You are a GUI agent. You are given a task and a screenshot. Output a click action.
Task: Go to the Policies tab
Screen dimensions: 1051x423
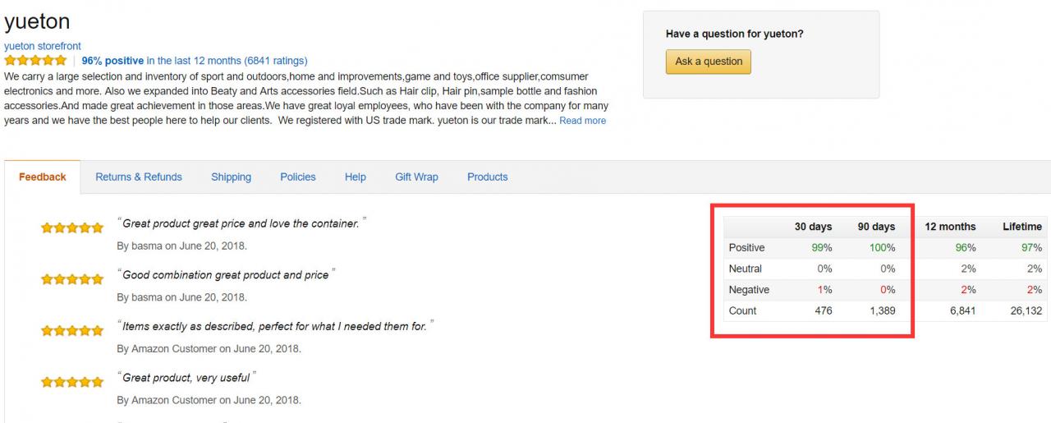pos(298,177)
